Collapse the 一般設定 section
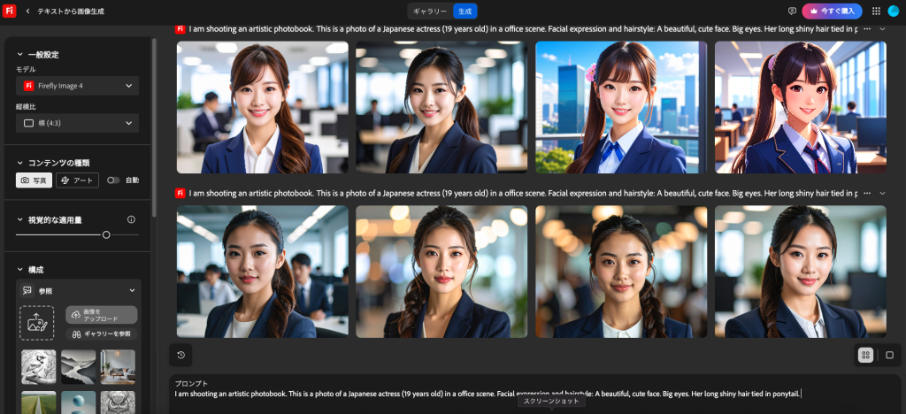The height and width of the screenshot is (414, 906). click(20, 55)
